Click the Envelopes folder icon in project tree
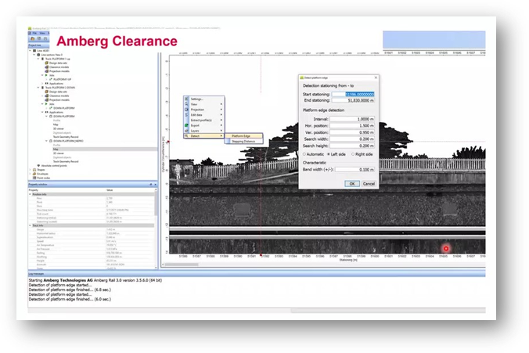The height and width of the screenshot is (353, 529). pyautogui.click(x=34, y=174)
